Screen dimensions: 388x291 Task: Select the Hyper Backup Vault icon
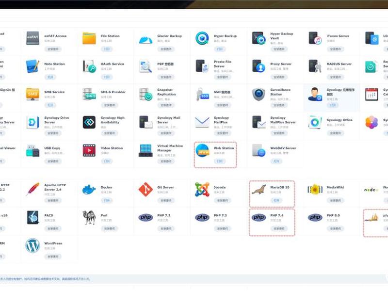(259, 38)
